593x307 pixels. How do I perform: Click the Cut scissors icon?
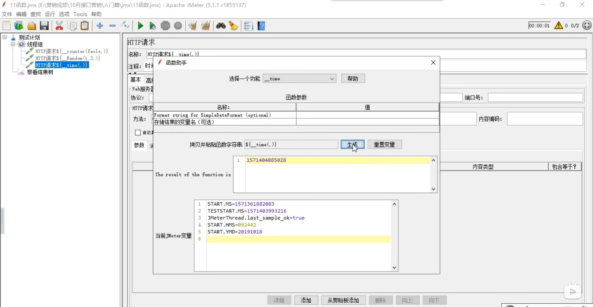[x=59, y=26]
